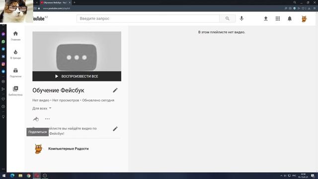Open File Explorer from taskbar
The image size is (318, 179).
[20, 176]
